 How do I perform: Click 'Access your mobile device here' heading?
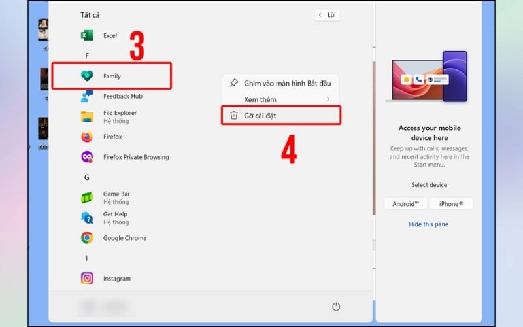click(430, 133)
